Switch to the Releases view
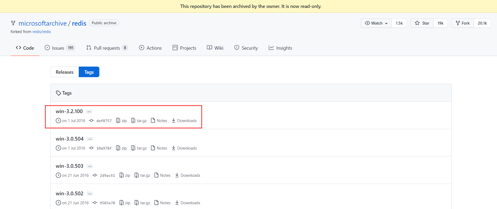The image size is (497, 209). tap(64, 72)
